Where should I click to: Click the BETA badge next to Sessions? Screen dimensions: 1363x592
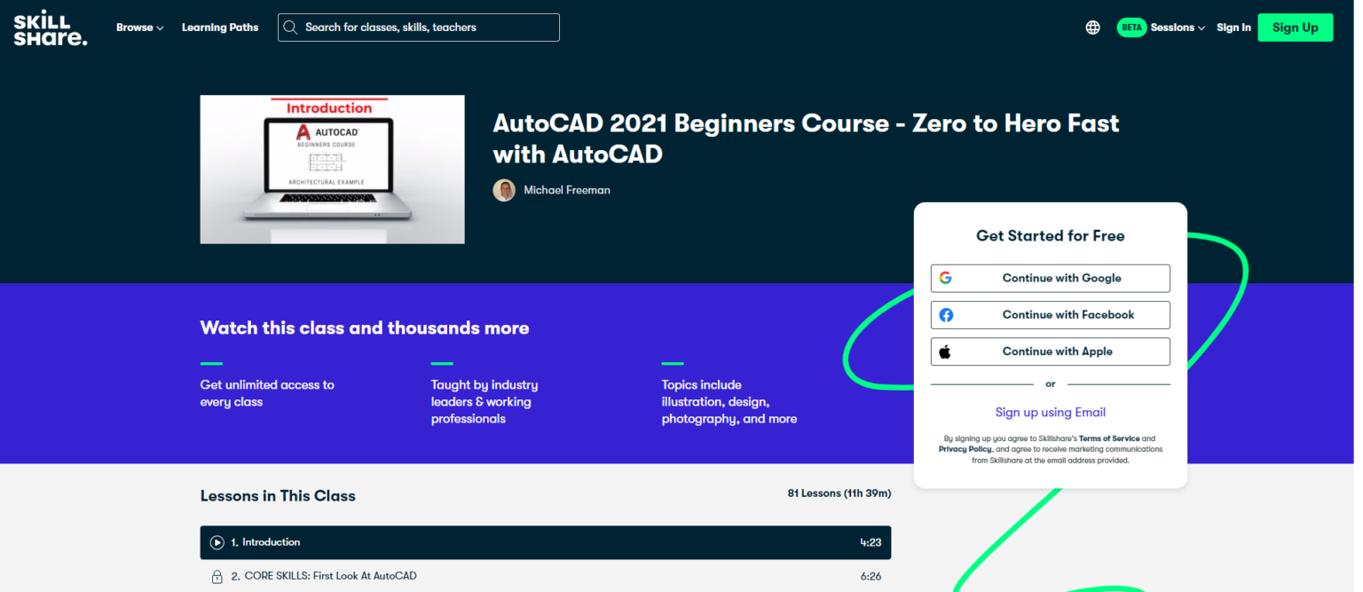click(x=1131, y=27)
